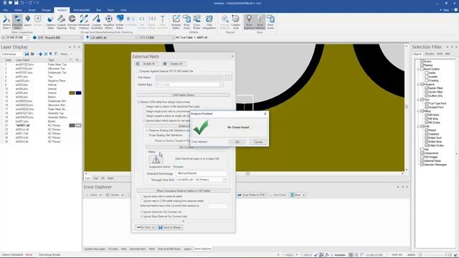Viewport: 459px width, 258px height.
Task: Select Purge Existing Net Definitions option
Action: click(x=147, y=135)
